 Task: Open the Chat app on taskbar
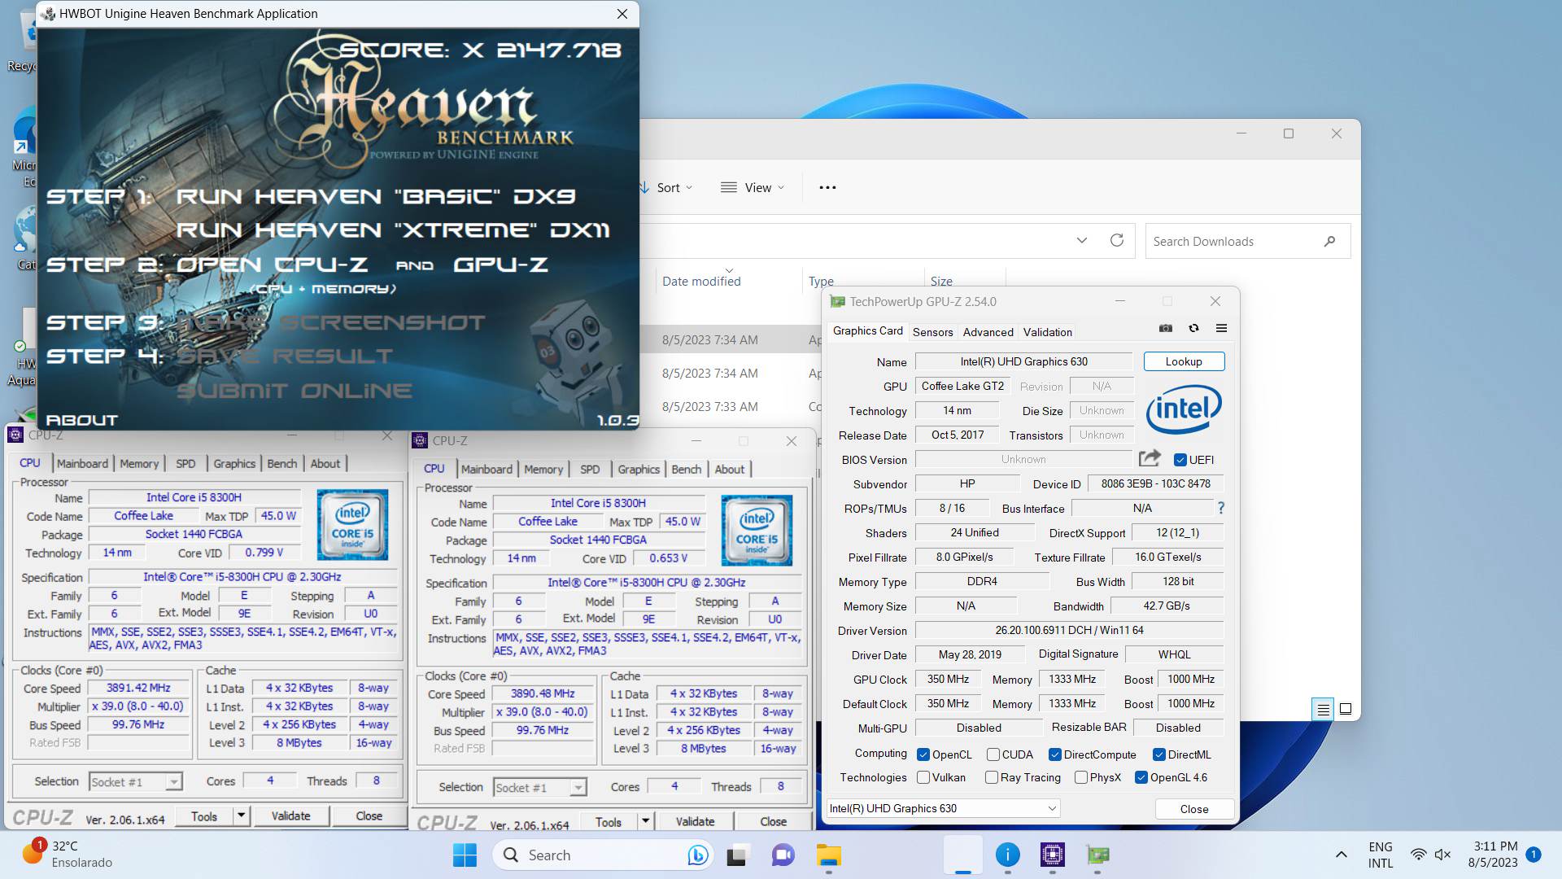pos(783,855)
